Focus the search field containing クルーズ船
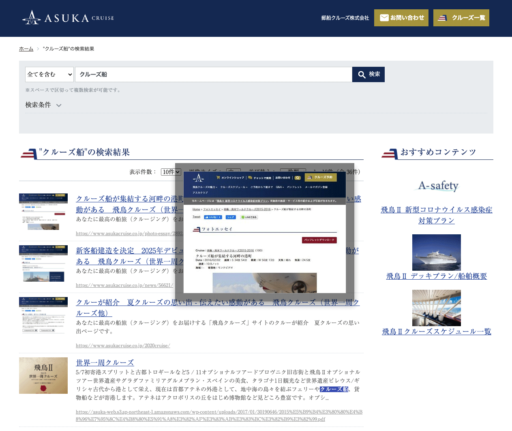Screen dimensions: 512x431 pyautogui.click(x=214, y=74)
